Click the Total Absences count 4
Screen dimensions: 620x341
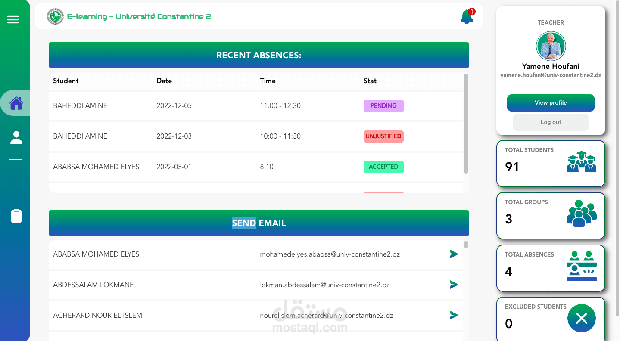508,272
